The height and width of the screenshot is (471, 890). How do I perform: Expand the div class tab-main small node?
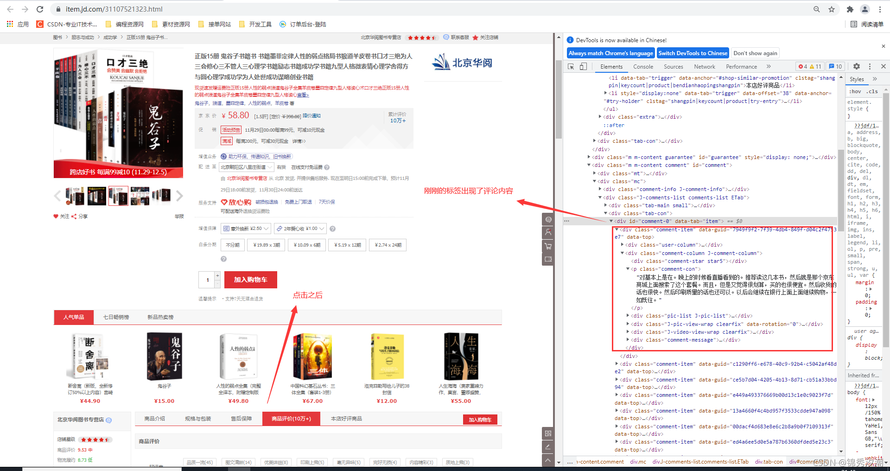coord(605,205)
